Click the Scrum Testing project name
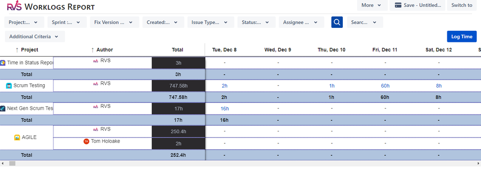Image resolution: width=481 pixels, height=180 pixels. [29, 86]
